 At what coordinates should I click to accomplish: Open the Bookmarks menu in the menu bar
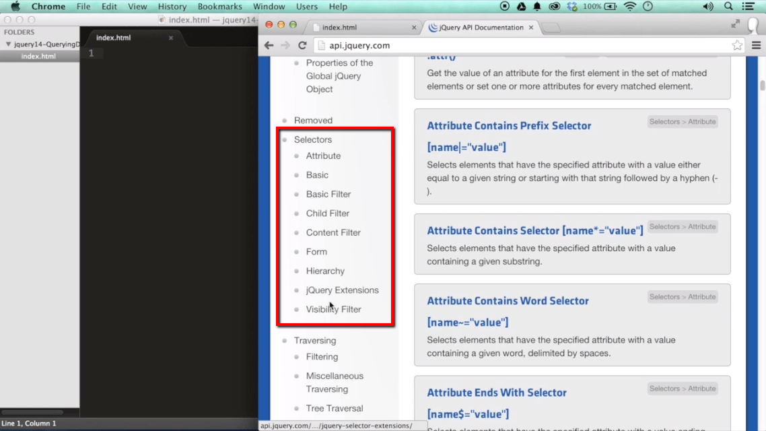[x=219, y=6]
